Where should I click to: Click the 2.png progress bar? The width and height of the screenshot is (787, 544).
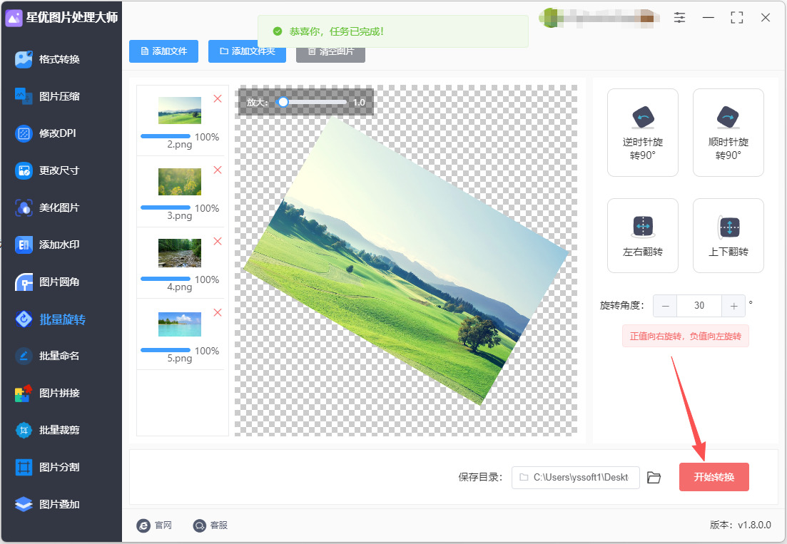pos(166,136)
